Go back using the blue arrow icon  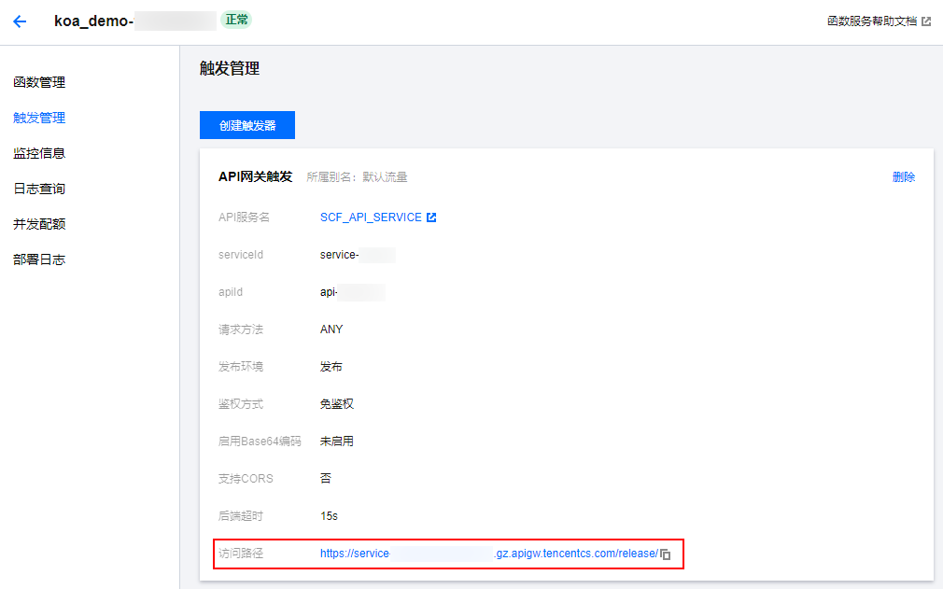[x=20, y=21]
